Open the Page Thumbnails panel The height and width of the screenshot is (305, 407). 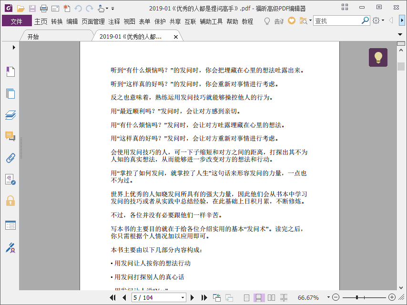(x=10, y=93)
